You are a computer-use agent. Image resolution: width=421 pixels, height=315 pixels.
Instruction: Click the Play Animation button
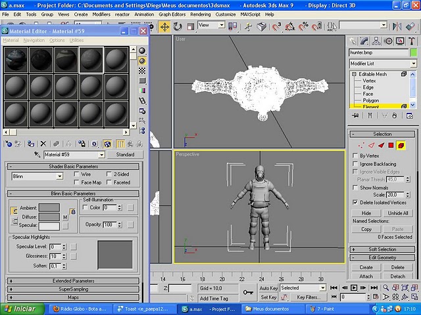[354, 287]
